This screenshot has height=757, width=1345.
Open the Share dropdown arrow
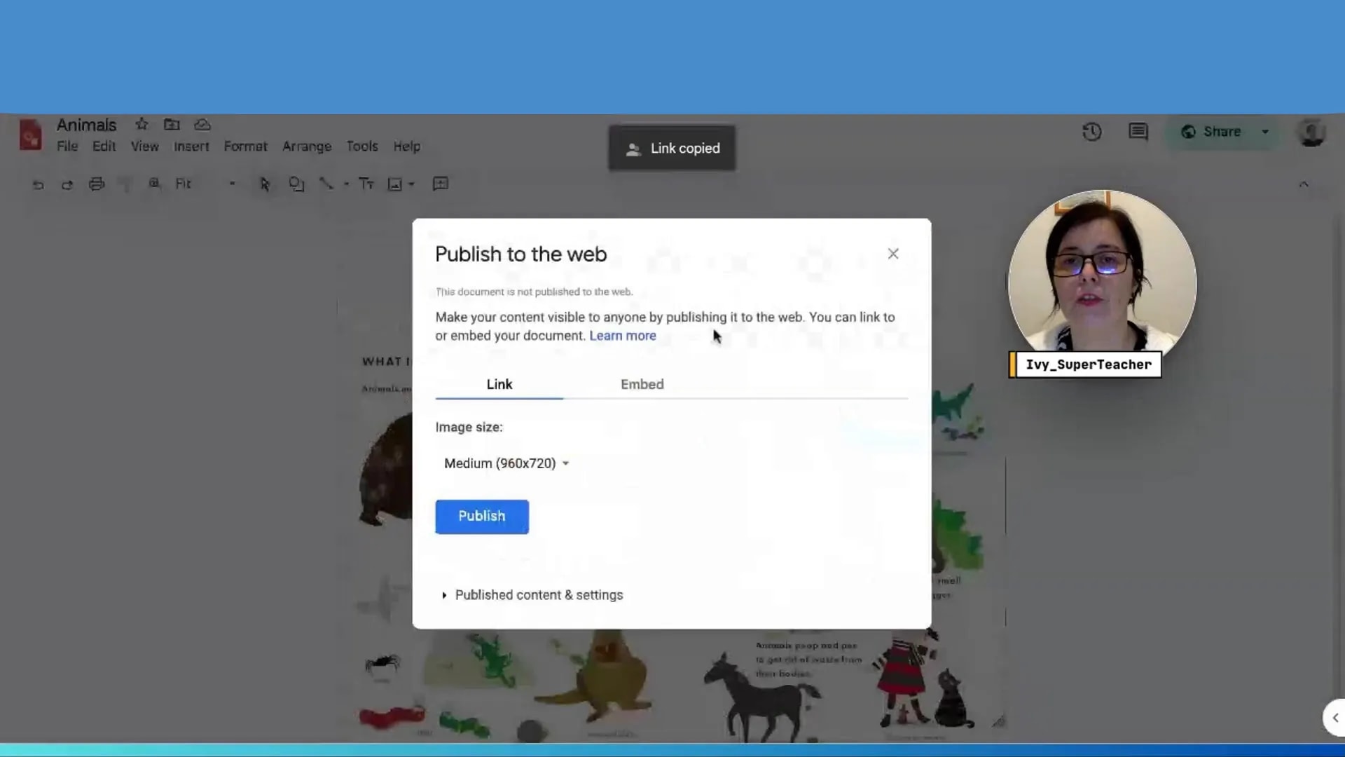coord(1265,132)
